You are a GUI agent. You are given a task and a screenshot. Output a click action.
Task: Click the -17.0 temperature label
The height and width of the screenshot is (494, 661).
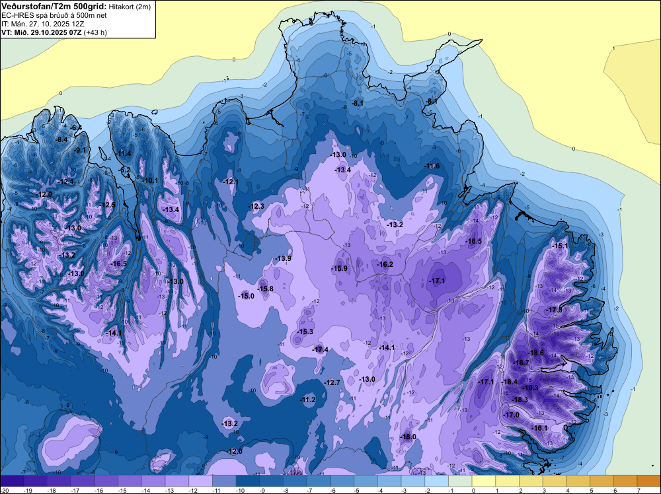(x=512, y=415)
